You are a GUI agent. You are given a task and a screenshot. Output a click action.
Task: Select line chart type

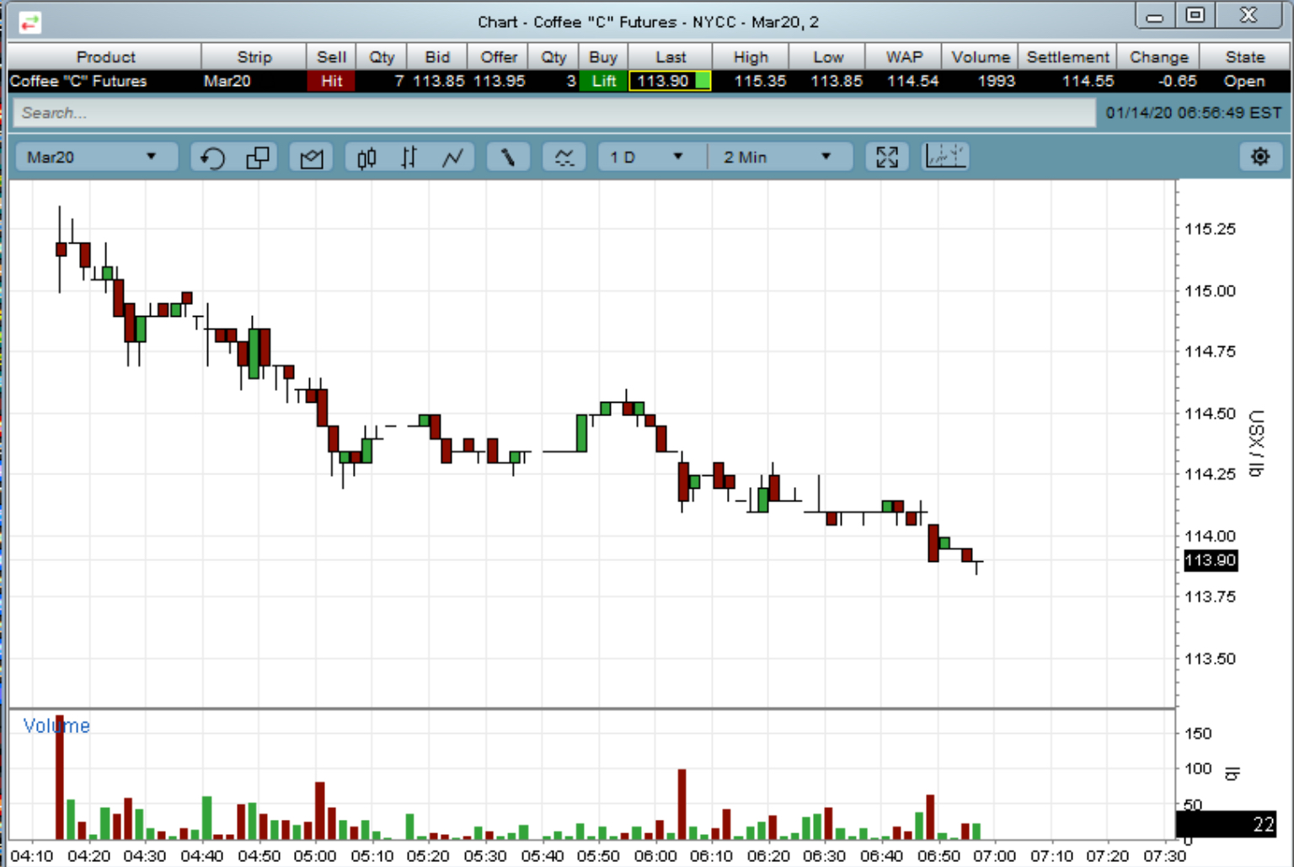453,158
